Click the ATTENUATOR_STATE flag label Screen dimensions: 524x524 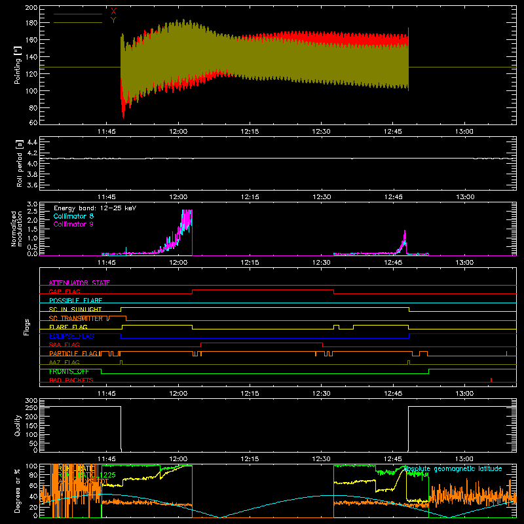coord(79,283)
